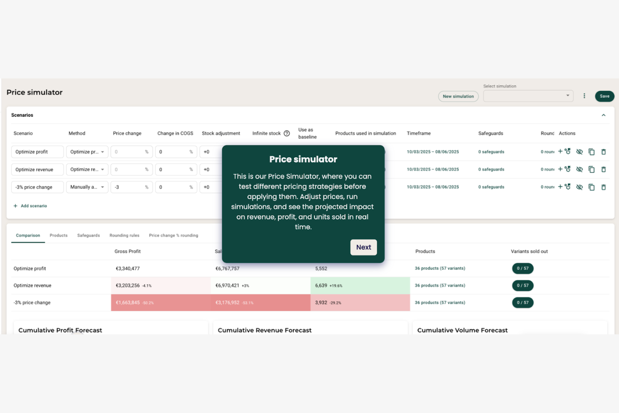
Task: Duplicate the -3% price change scenario
Action: pyautogui.click(x=592, y=187)
